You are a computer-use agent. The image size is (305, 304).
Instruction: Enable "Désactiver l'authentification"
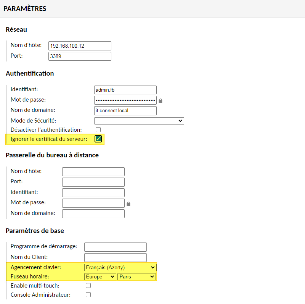(x=98, y=129)
